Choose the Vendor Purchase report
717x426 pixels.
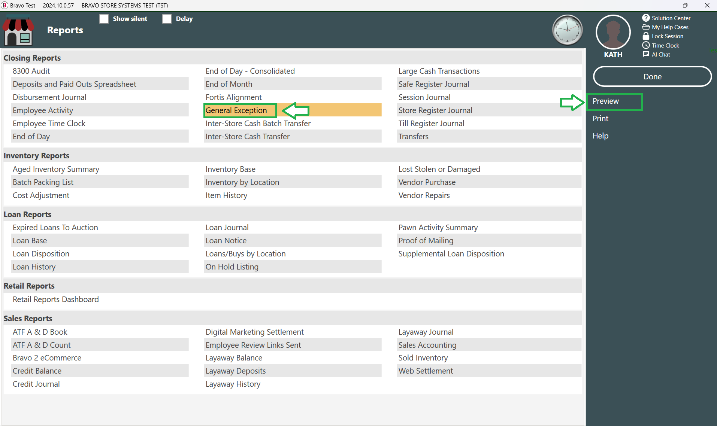click(489, 182)
